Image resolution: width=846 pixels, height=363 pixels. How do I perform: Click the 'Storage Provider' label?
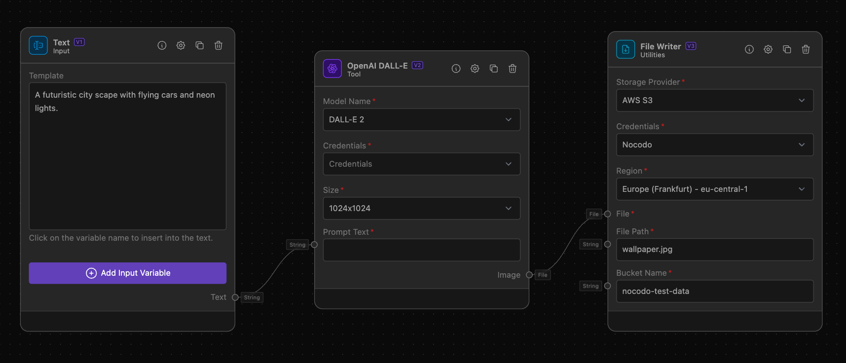click(x=648, y=82)
